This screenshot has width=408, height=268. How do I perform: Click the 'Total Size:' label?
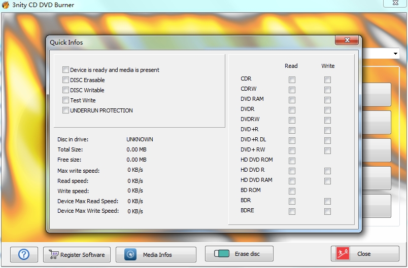(70, 149)
